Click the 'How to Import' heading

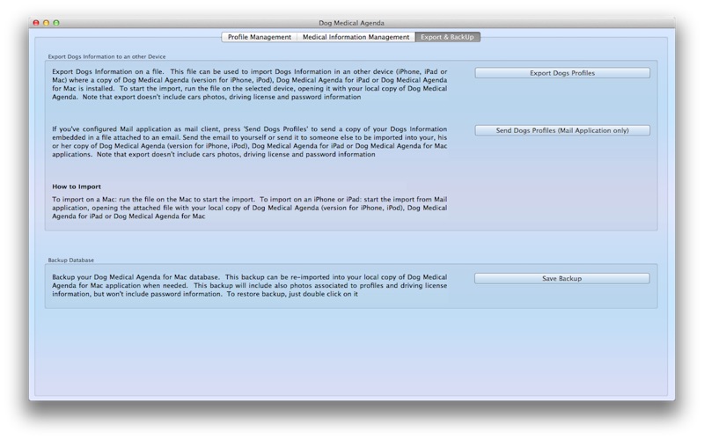[x=77, y=187]
